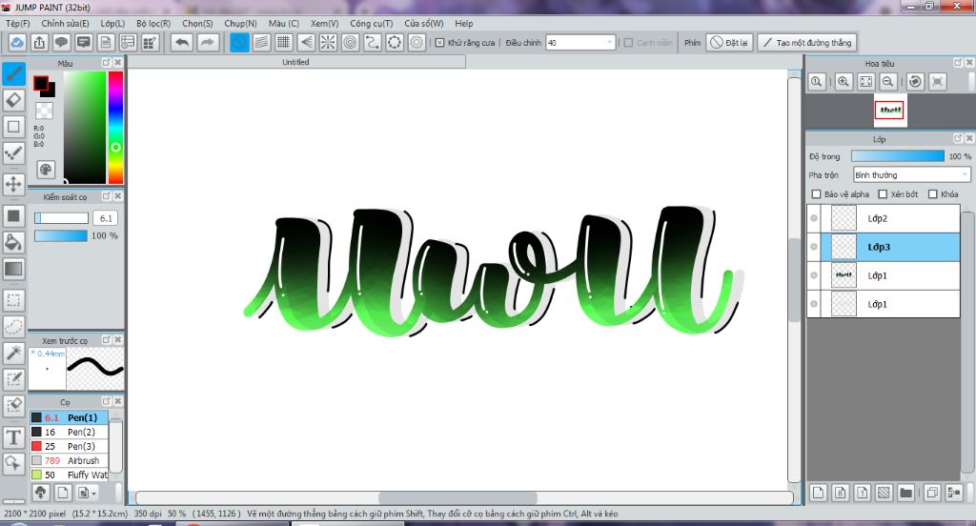Open the color palette icon in Màu panel
The height and width of the screenshot is (526, 976).
46,170
